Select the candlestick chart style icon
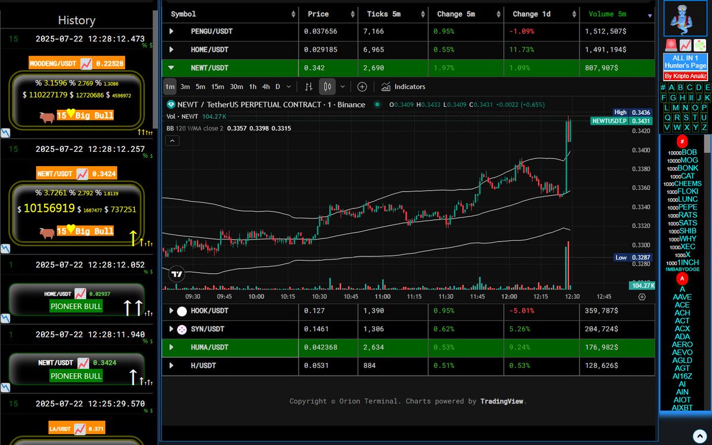The height and width of the screenshot is (445, 712). coord(327,87)
